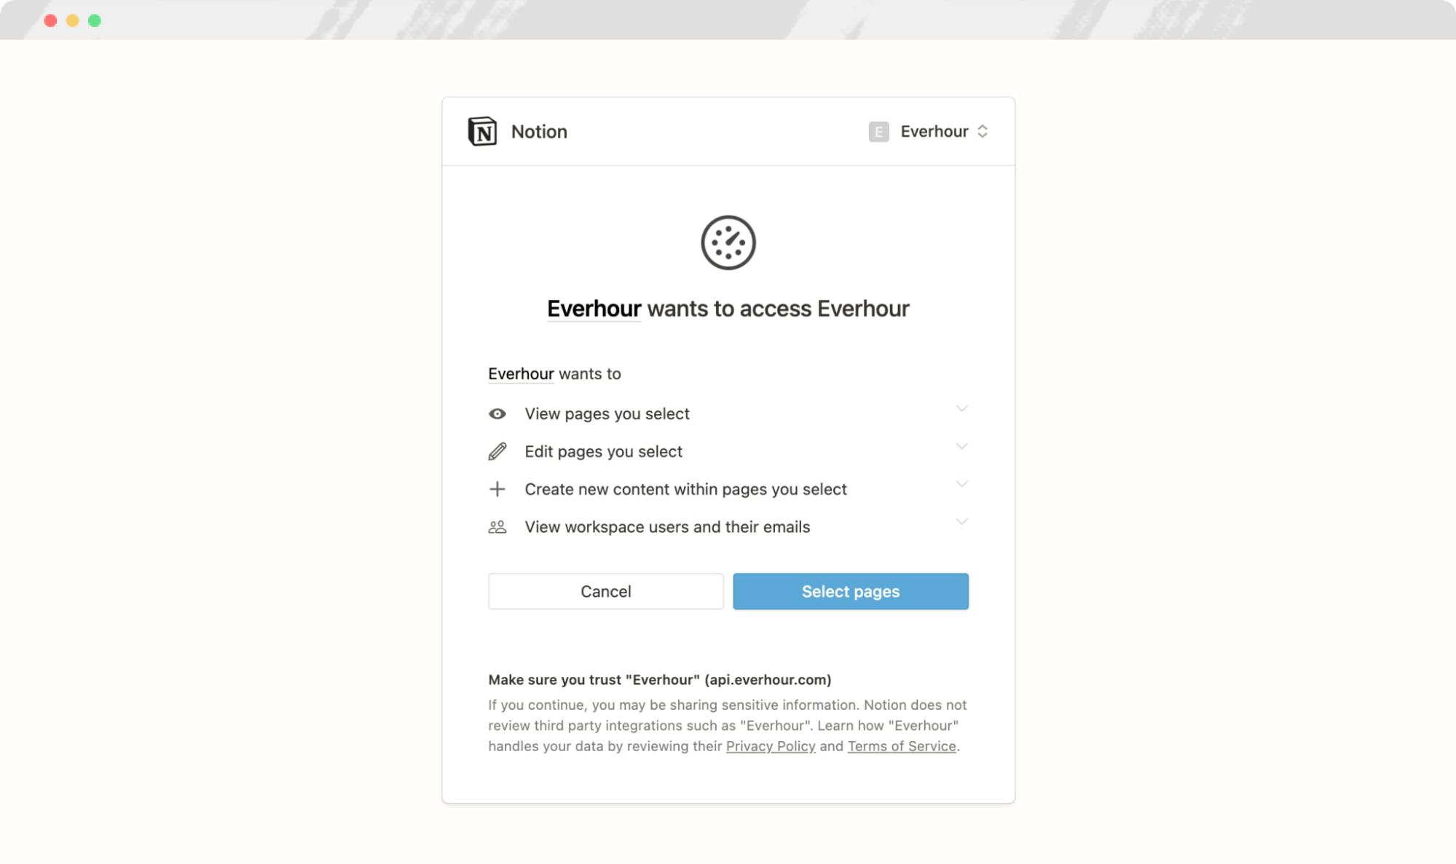Click the Notion logo icon

(483, 131)
